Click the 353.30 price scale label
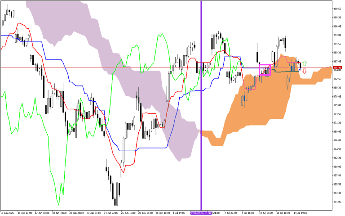The image size is (345, 216). click(x=337, y=193)
